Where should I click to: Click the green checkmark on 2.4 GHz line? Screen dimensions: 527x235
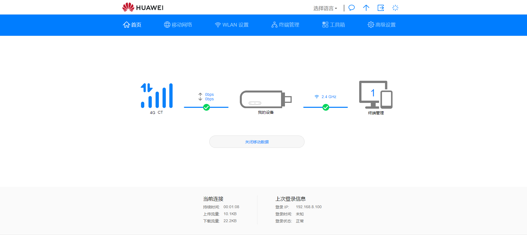[326, 107]
